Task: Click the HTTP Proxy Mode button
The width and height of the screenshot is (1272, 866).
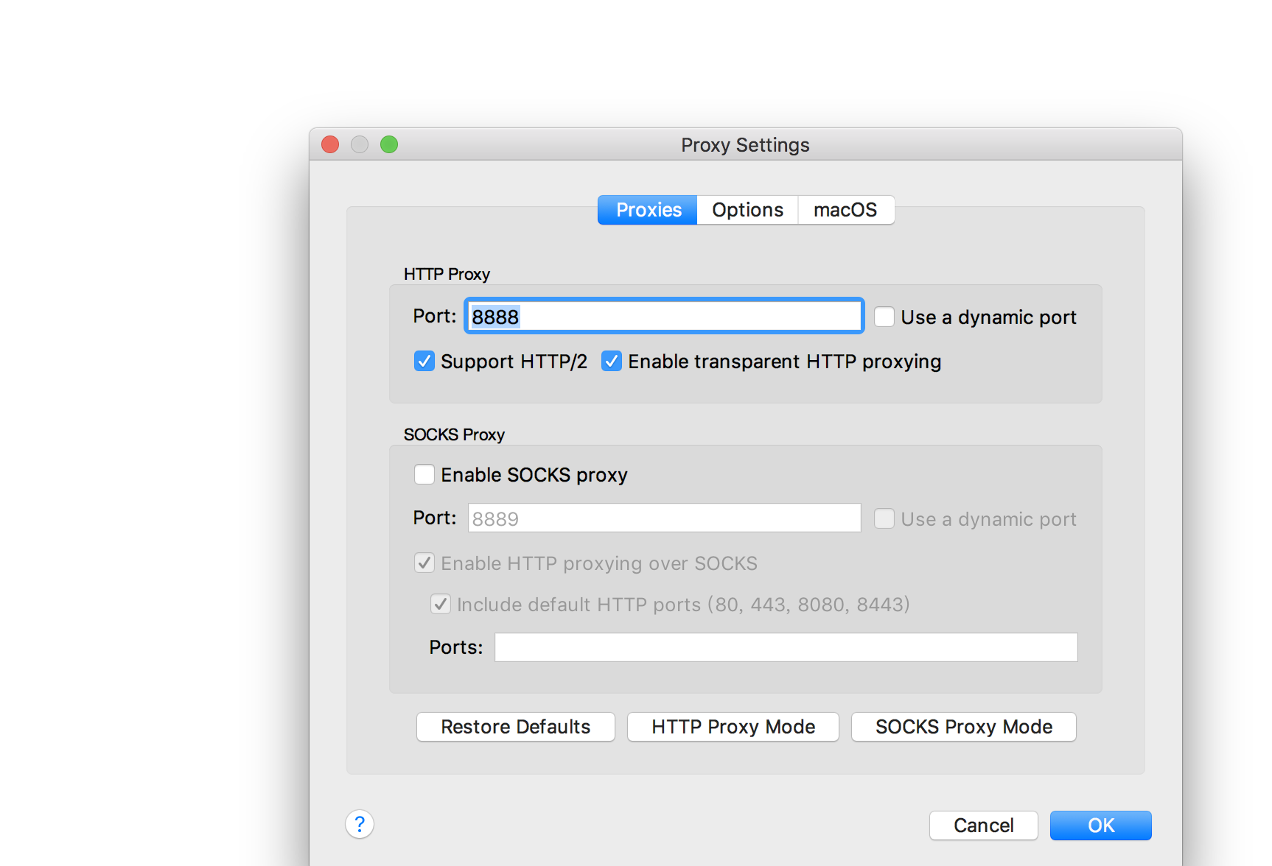Action: pyautogui.click(x=733, y=727)
